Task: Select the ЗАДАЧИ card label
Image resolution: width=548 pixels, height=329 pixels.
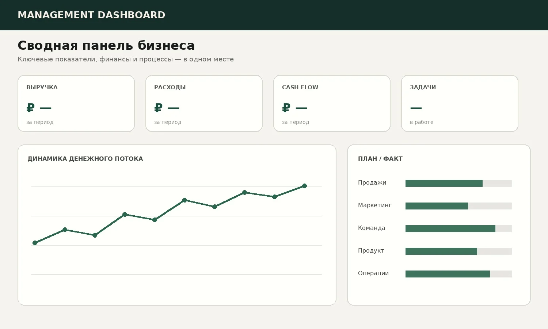Action: click(423, 87)
